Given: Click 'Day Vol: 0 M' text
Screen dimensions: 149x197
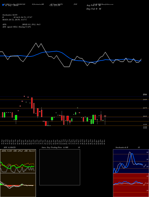Looking at the screenshot, I should (x=94, y=9).
